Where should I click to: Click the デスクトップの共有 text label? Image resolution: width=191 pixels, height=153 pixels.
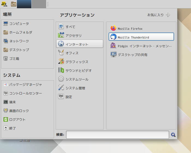pyautogui.click(x=133, y=55)
